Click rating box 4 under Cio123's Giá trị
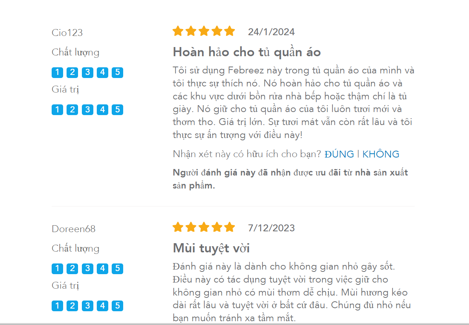The height and width of the screenshot is (325, 469). (103, 110)
